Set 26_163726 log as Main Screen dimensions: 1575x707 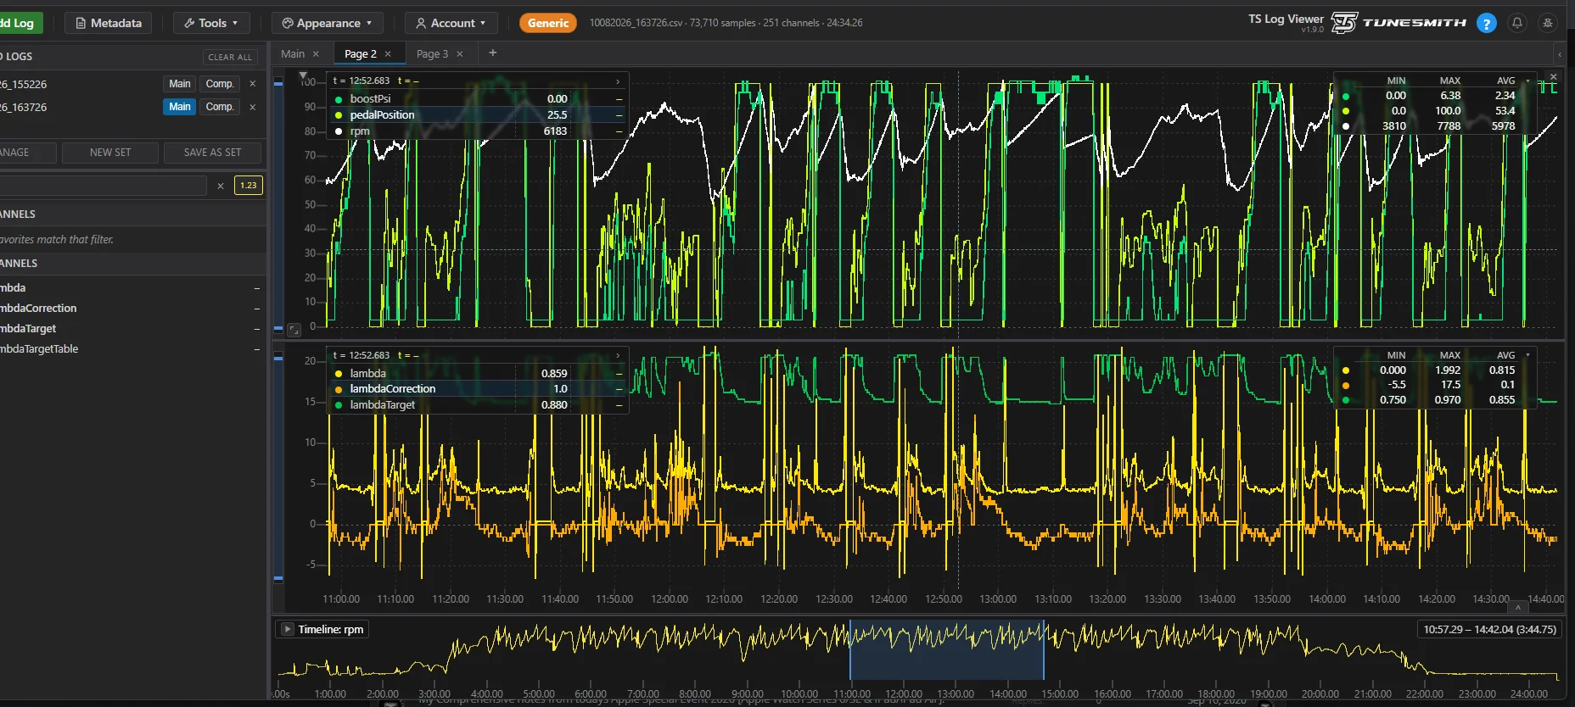[x=180, y=107]
